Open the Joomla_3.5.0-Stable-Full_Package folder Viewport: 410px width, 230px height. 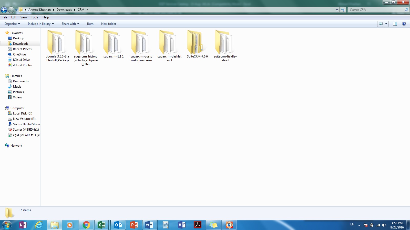point(58,46)
